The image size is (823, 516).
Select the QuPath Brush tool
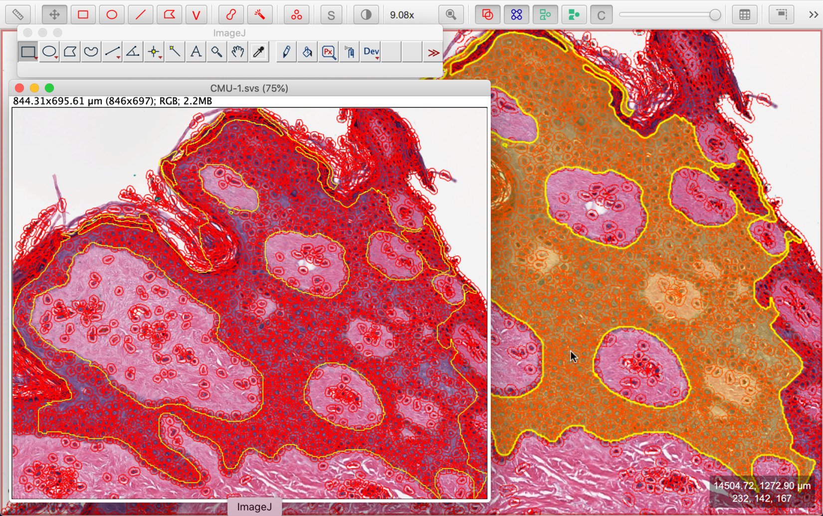pos(231,14)
